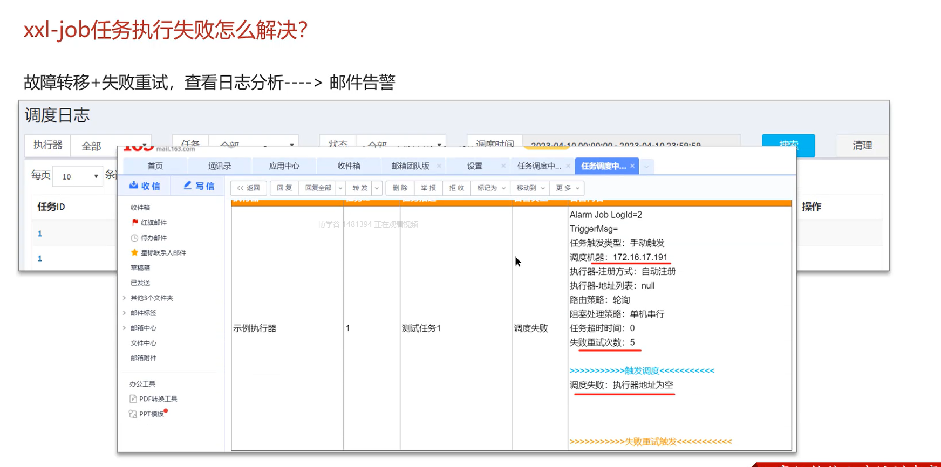941x467 pixels.
Task: Click the 删除 button
Action: point(400,188)
